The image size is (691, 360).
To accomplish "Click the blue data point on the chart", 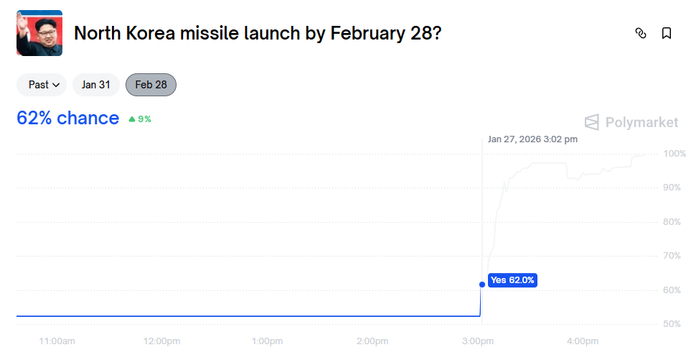I will coord(482,285).
